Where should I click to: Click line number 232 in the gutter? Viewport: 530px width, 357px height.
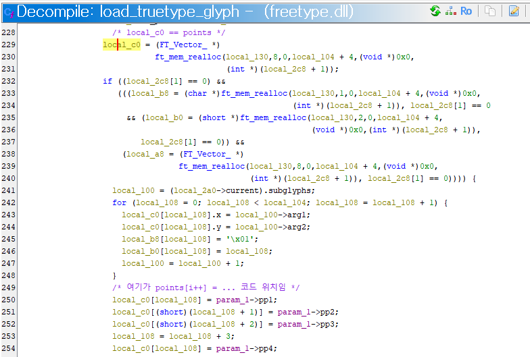point(9,82)
